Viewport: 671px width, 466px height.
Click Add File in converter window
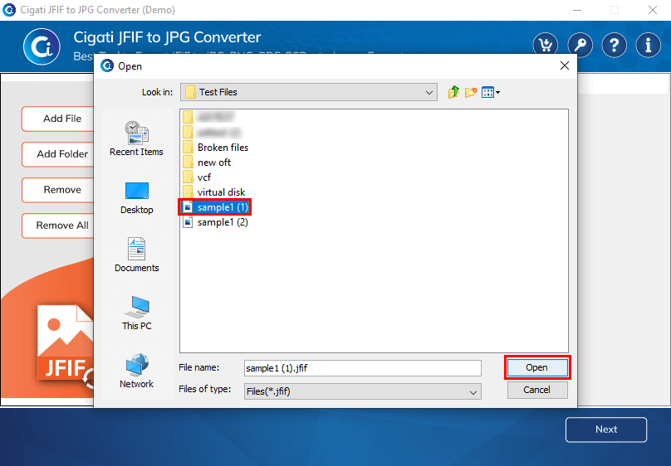58,119
